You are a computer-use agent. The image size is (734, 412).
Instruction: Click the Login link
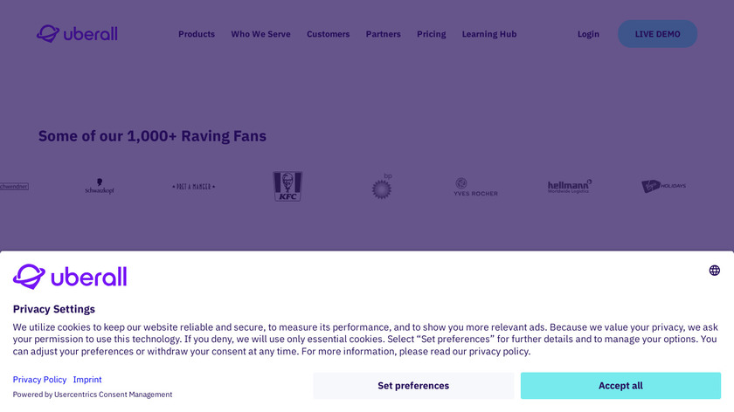click(x=588, y=34)
